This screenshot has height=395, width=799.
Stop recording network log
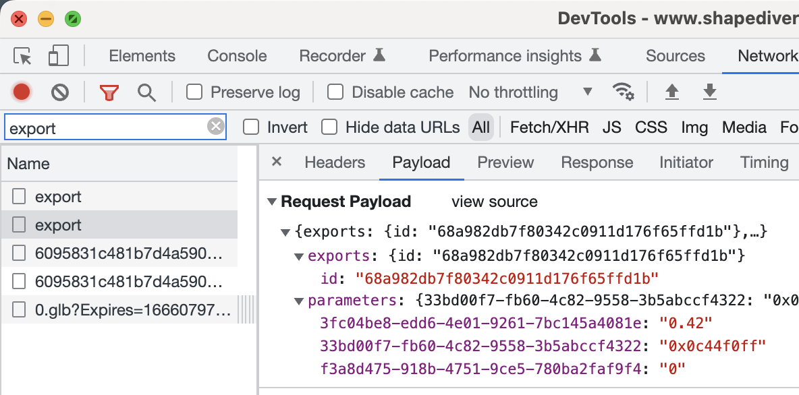coord(22,92)
